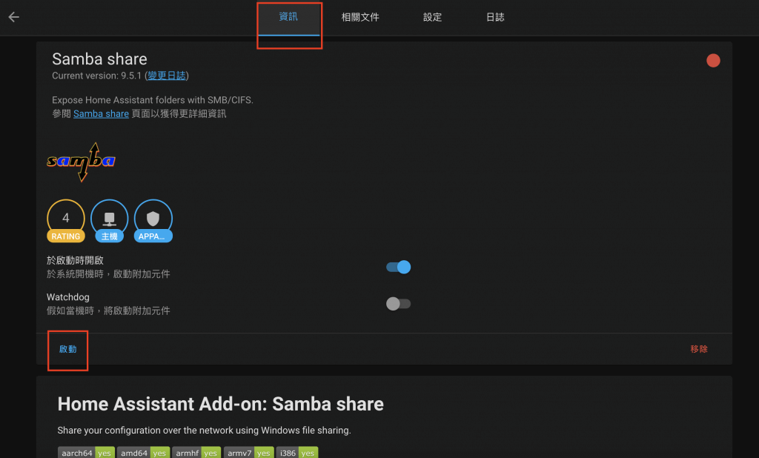Select the rating 4 badge
This screenshot has height=458, width=759.
click(66, 221)
